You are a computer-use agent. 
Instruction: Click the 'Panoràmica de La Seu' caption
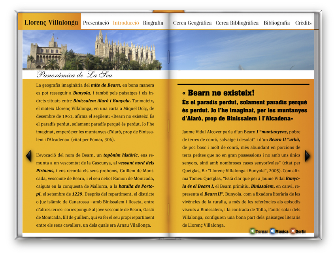point(74,75)
